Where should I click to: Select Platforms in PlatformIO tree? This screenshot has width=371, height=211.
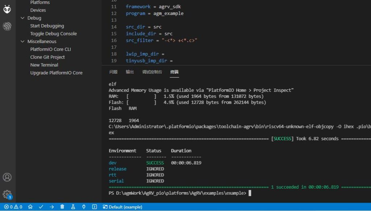pos(40,3)
